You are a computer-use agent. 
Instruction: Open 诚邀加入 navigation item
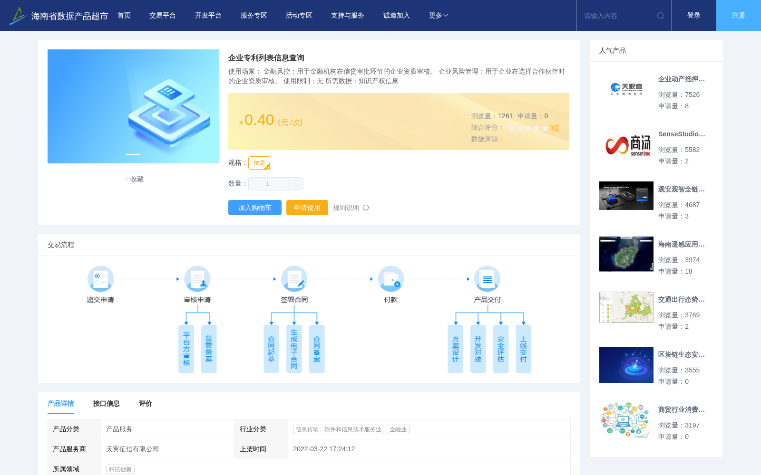click(397, 16)
